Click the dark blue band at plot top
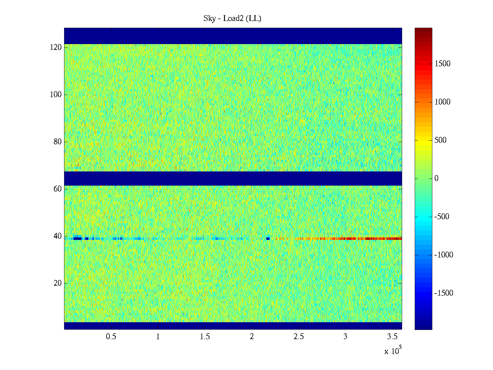493x370 pixels. [x=233, y=36]
